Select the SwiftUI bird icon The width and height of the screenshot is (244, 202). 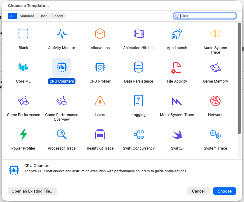pos(177,134)
